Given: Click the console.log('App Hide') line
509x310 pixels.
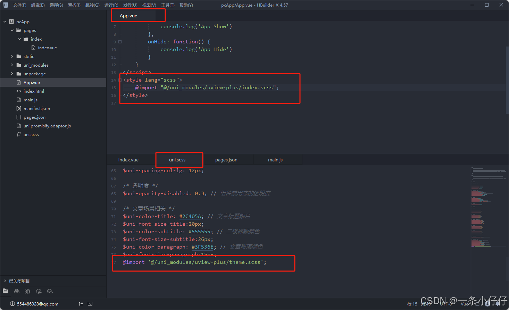Looking at the screenshot, I should [196, 49].
